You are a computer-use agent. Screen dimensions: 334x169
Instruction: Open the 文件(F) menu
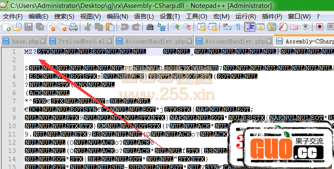pyautogui.click(x=13, y=17)
